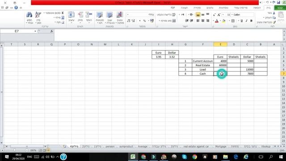Click the Save floppy disk icon

coord(278,2)
